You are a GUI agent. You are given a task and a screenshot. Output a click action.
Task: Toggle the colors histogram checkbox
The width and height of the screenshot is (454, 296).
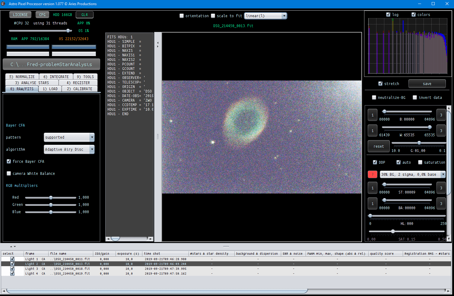coord(414,14)
